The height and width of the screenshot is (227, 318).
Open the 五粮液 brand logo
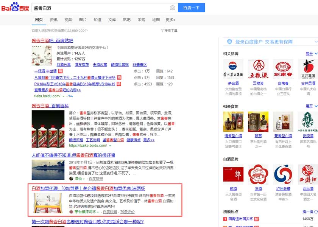coord(258,69)
